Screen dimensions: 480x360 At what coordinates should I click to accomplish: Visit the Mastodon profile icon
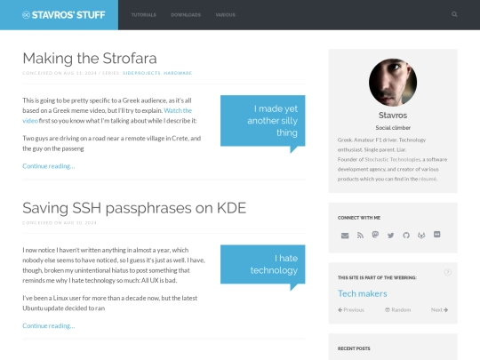coord(375,235)
